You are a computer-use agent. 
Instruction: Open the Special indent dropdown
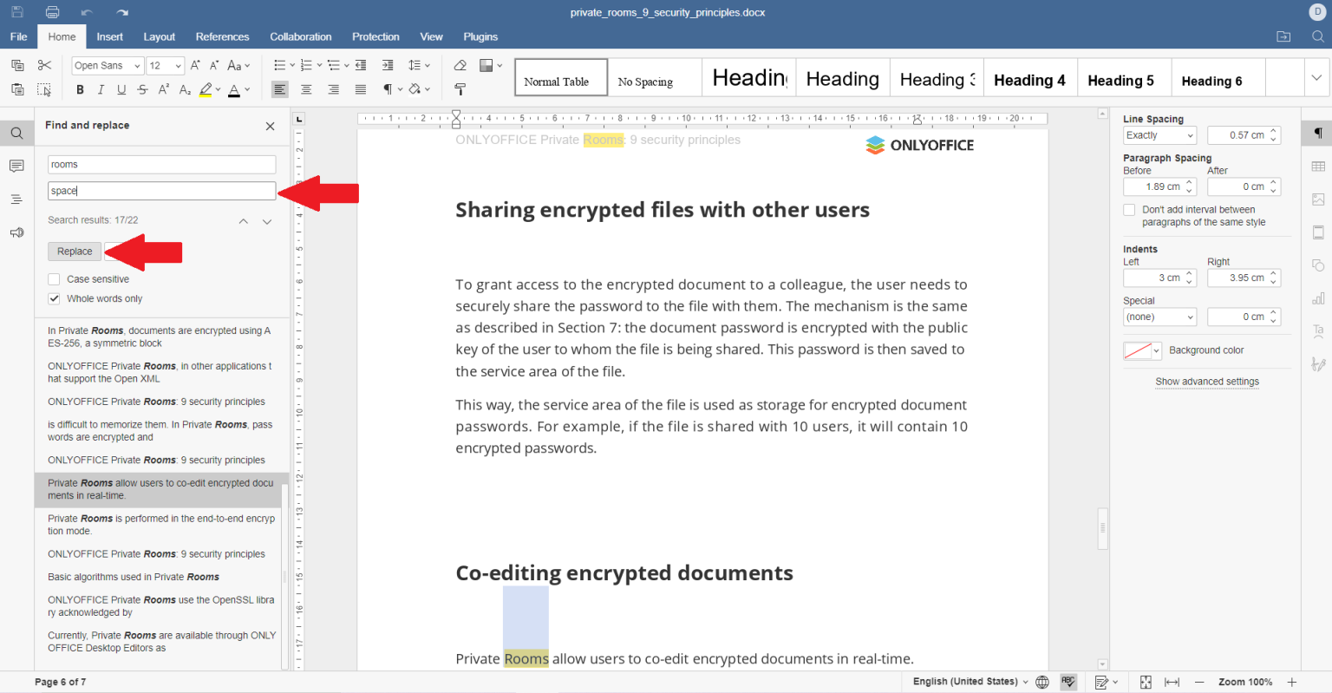[1159, 317]
